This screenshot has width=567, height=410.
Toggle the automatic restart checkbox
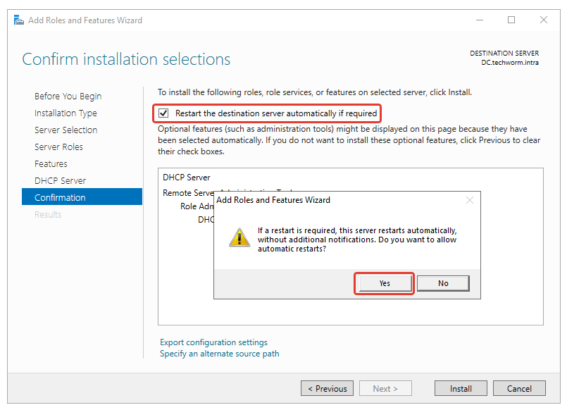[164, 113]
